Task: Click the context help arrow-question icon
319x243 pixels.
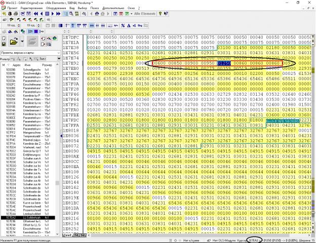Action: [x=166, y=14]
